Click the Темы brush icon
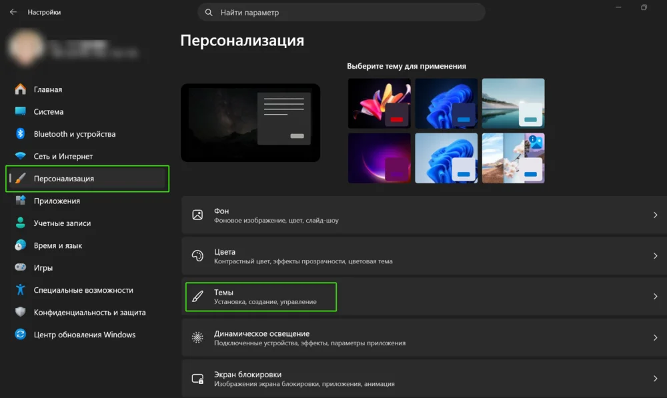667x398 pixels. point(197,297)
